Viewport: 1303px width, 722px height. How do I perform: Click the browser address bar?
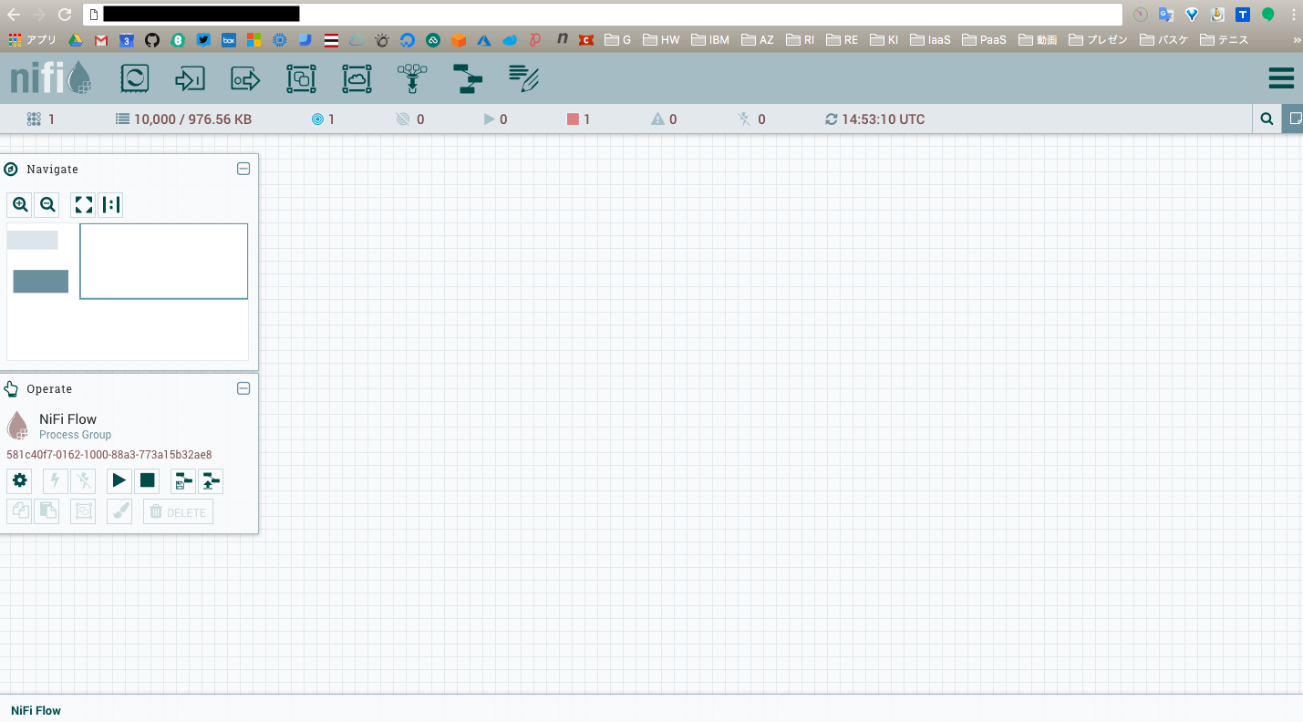pos(602,14)
